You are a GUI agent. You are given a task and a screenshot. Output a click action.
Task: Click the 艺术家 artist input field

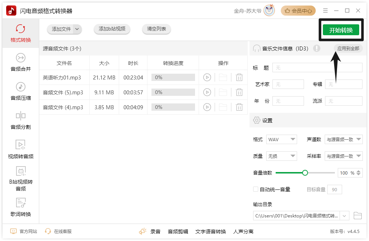[x=288, y=84]
